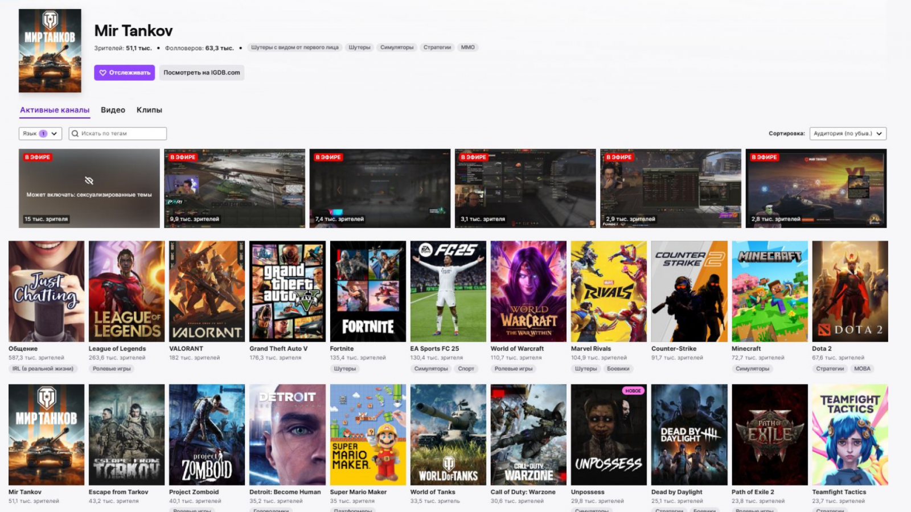This screenshot has width=911, height=512.
Task: Follow Mir Tankov with the Отслеживать button
Action: (x=125, y=72)
